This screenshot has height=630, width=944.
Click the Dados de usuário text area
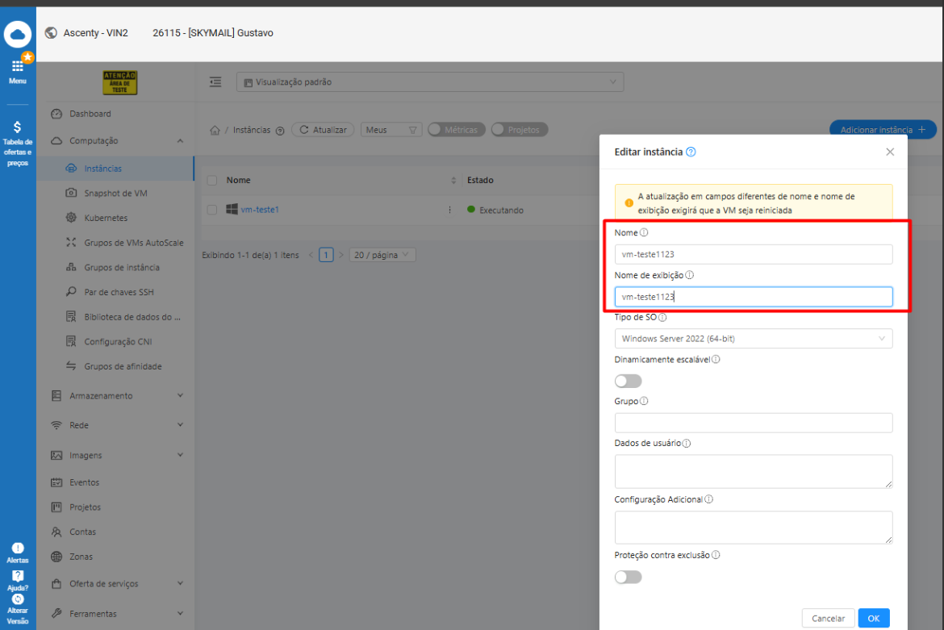coord(753,471)
